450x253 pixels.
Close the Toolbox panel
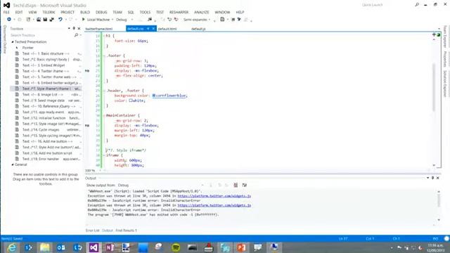coord(79,28)
